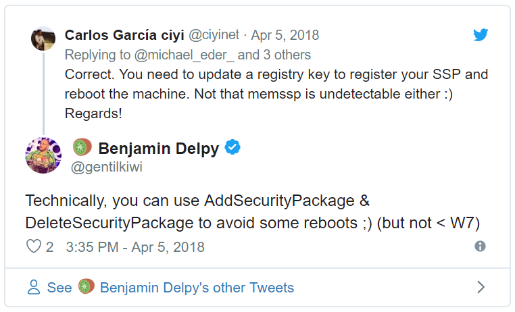Click the like count number 2
This screenshot has height=312, width=515.
point(49,247)
